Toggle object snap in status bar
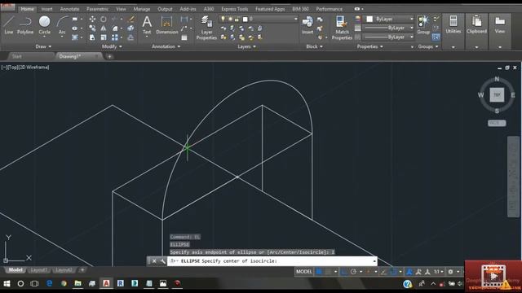This screenshot has height=293, width=522. (393, 272)
